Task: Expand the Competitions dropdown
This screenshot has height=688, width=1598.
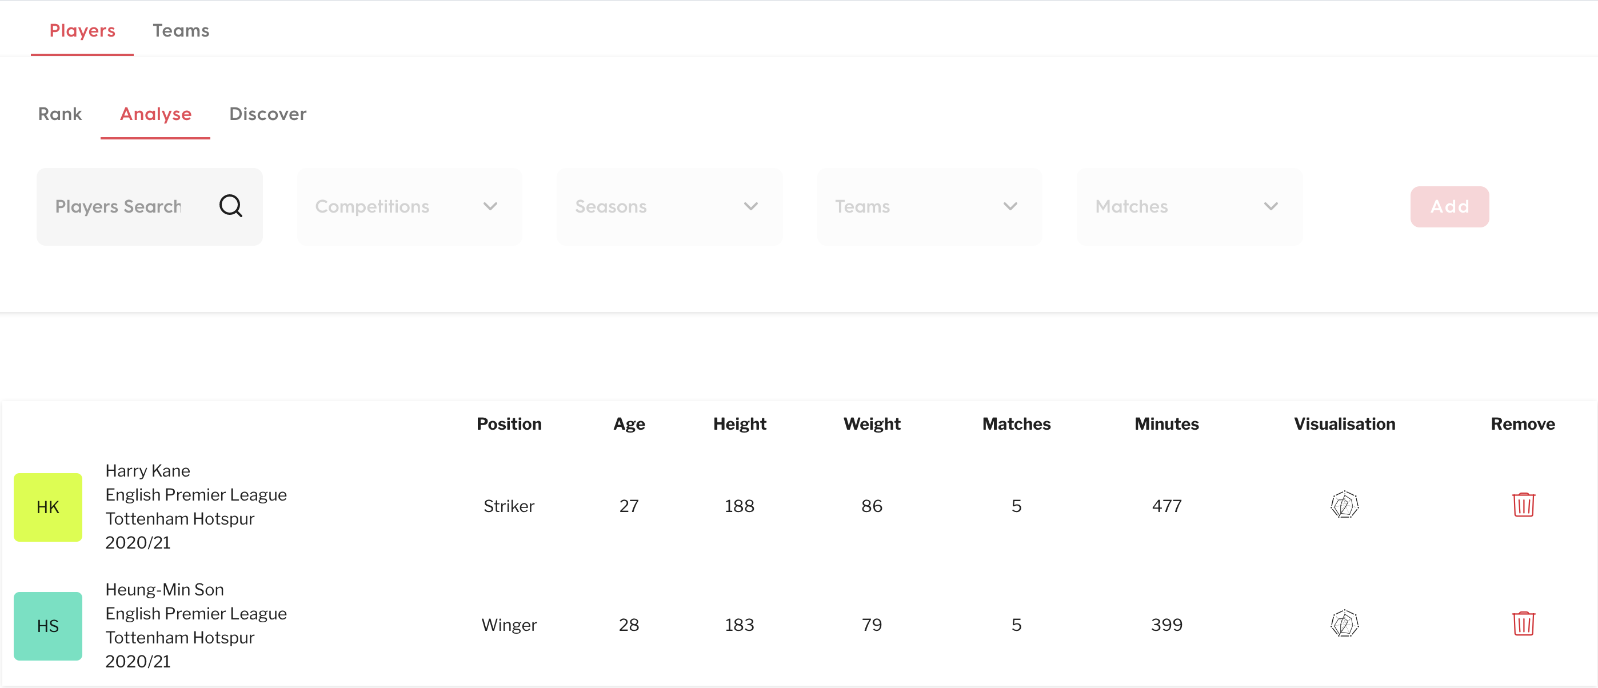Action: (x=409, y=207)
